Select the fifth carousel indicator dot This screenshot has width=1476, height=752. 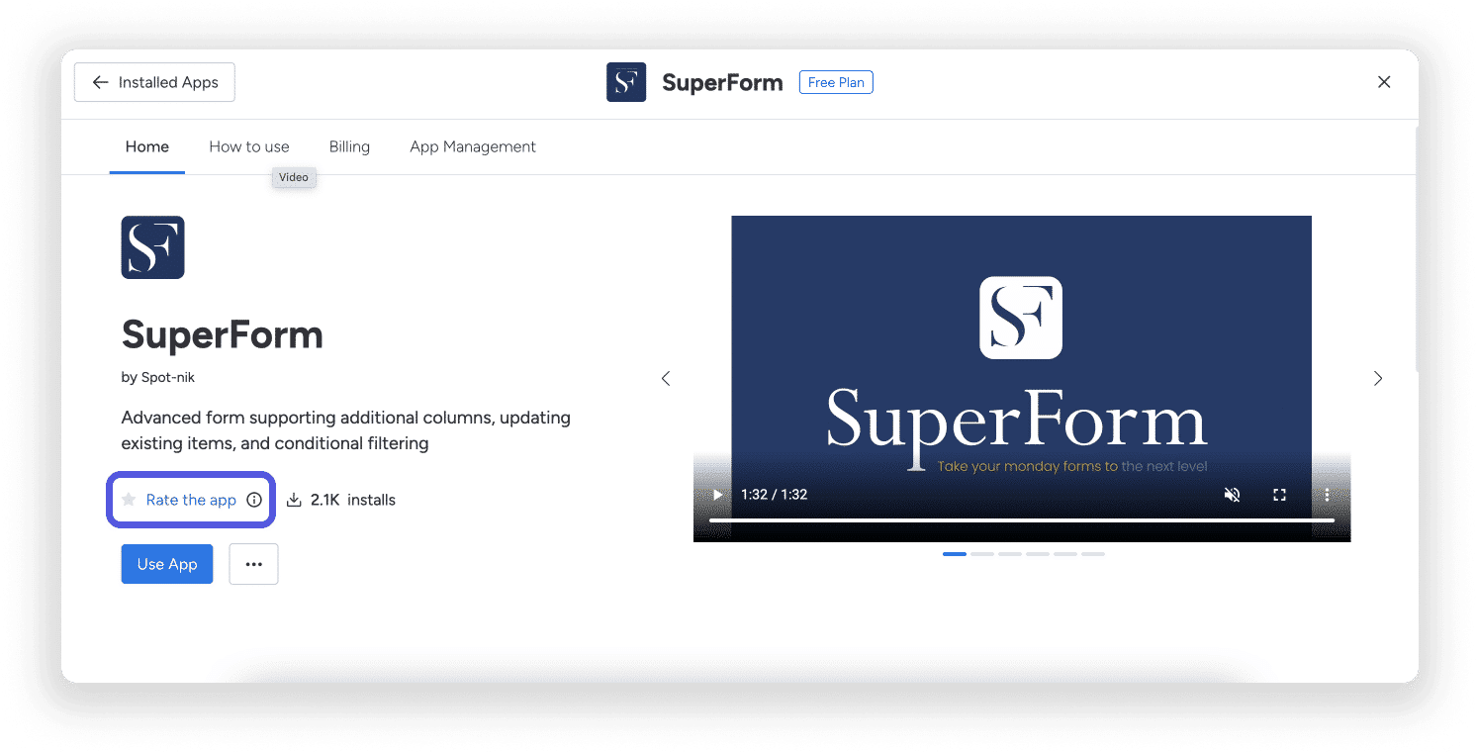(1065, 554)
